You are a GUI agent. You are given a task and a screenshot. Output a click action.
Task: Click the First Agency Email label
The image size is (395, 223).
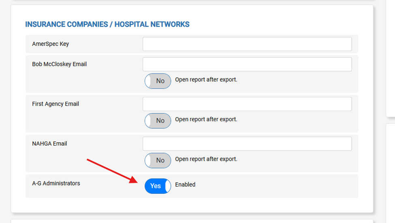point(56,104)
